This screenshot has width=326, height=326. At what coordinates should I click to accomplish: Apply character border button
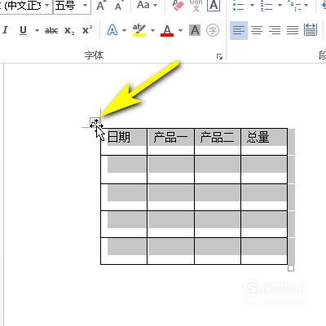click(214, 5)
